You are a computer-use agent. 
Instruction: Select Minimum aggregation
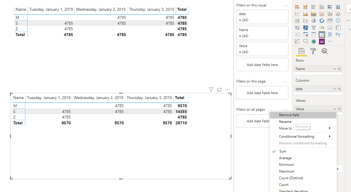pos(303,165)
